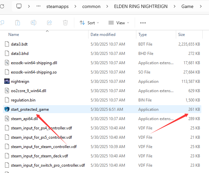Click data3.bhd file icon
The width and height of the screenshot is (209, 173).
tap(7, 53)
